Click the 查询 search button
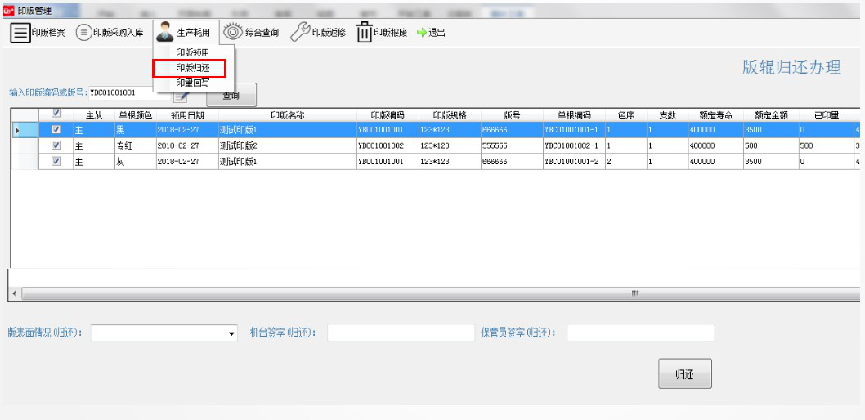 pyautogui.click(x=232, y=96)
